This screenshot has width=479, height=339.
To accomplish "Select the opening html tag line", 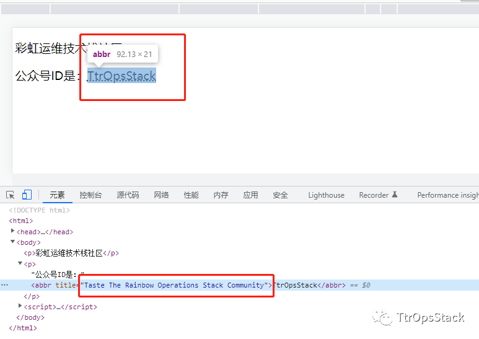I will [x=21, y=221].
